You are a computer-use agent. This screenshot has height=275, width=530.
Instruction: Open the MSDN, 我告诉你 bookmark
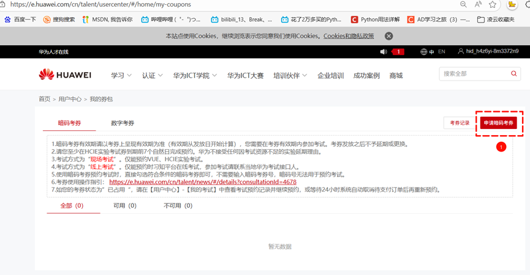(x=107, y=20)
